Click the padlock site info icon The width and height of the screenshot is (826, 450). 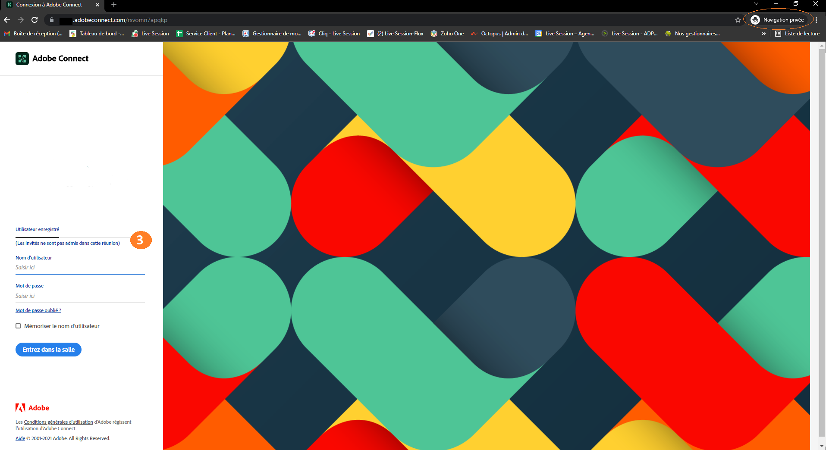click(x=52, y=20)
